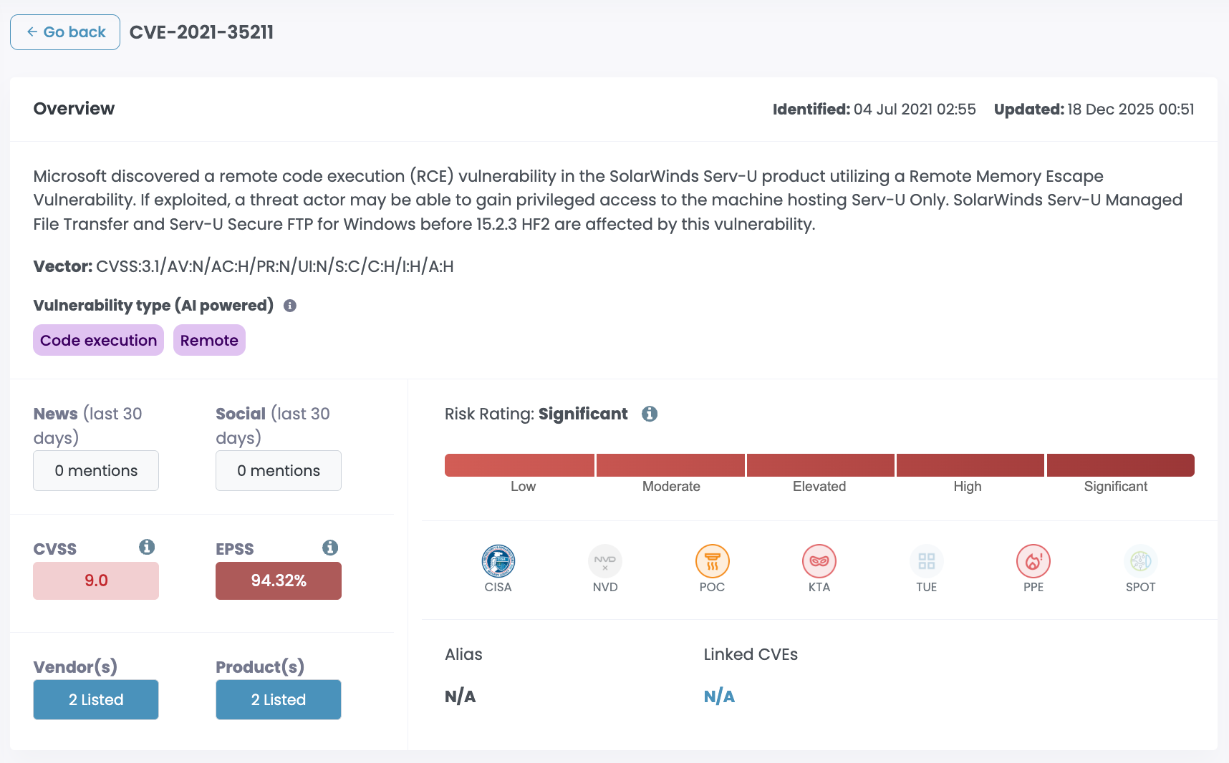Select the Code execution tag
The height and width of the screenshot is (763, 1229).
98,340
